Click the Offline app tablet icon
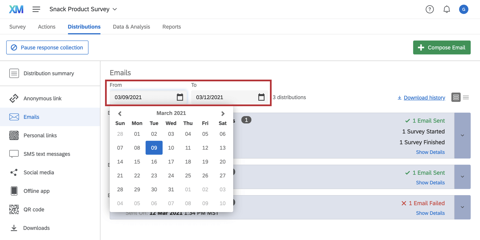480x240 pixels. [x=14, y=191]
